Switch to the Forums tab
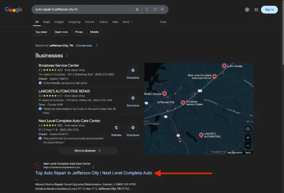Viewport: 284px width, 193px height. (90, 22)
